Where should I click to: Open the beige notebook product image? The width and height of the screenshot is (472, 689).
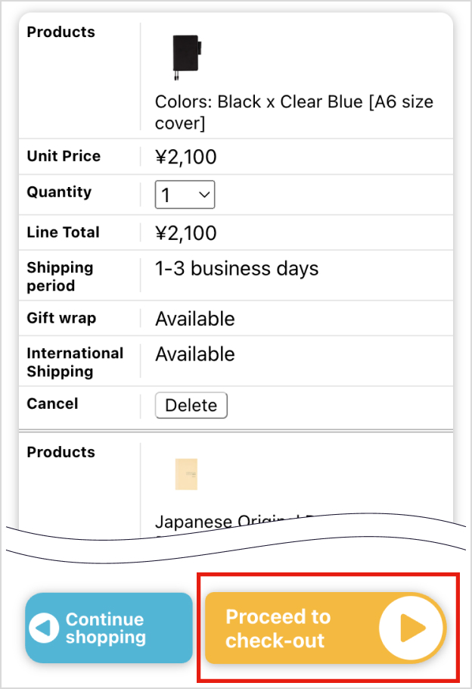pyautogui.click(x=186, y=474)
